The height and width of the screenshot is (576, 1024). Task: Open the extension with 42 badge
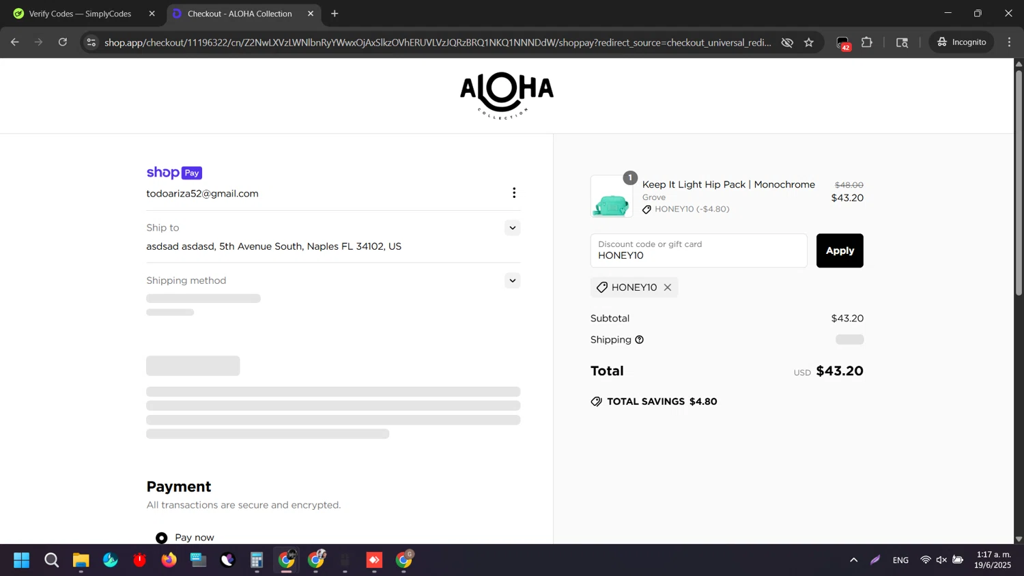844,43
